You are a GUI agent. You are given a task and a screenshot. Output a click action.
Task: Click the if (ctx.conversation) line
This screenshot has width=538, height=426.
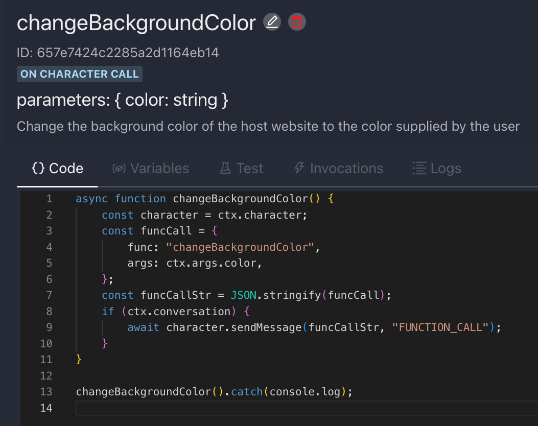coord(176,312)
